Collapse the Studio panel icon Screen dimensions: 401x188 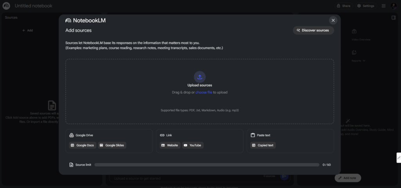point(394,18)
